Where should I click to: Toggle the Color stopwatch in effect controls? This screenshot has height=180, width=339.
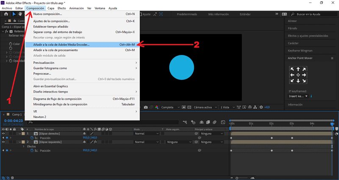(x=11, y=44)
